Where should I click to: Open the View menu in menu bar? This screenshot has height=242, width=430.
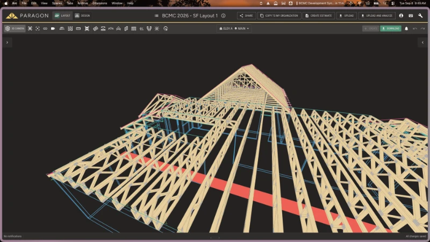click(x=44, y=3)
